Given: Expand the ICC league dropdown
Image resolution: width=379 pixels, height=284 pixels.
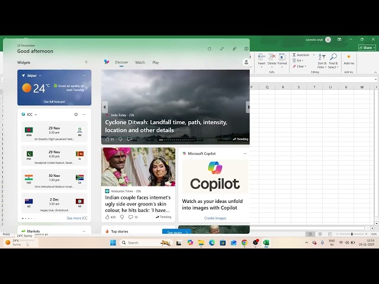Looking at the screenshot, I should (x=36, y=115).
